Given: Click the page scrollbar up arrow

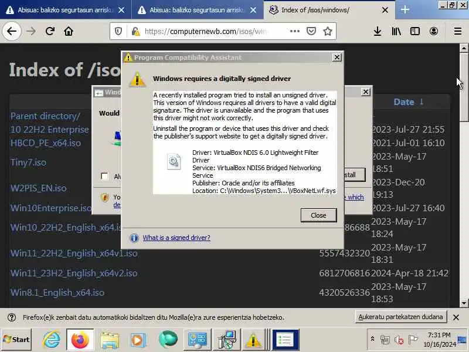Looking at the screenshot, I should click(x=464, y=48).
